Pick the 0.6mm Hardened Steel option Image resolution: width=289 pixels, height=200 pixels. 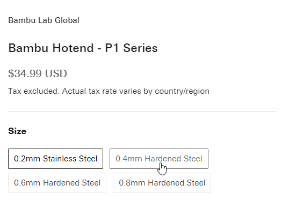tap(57, 183)
